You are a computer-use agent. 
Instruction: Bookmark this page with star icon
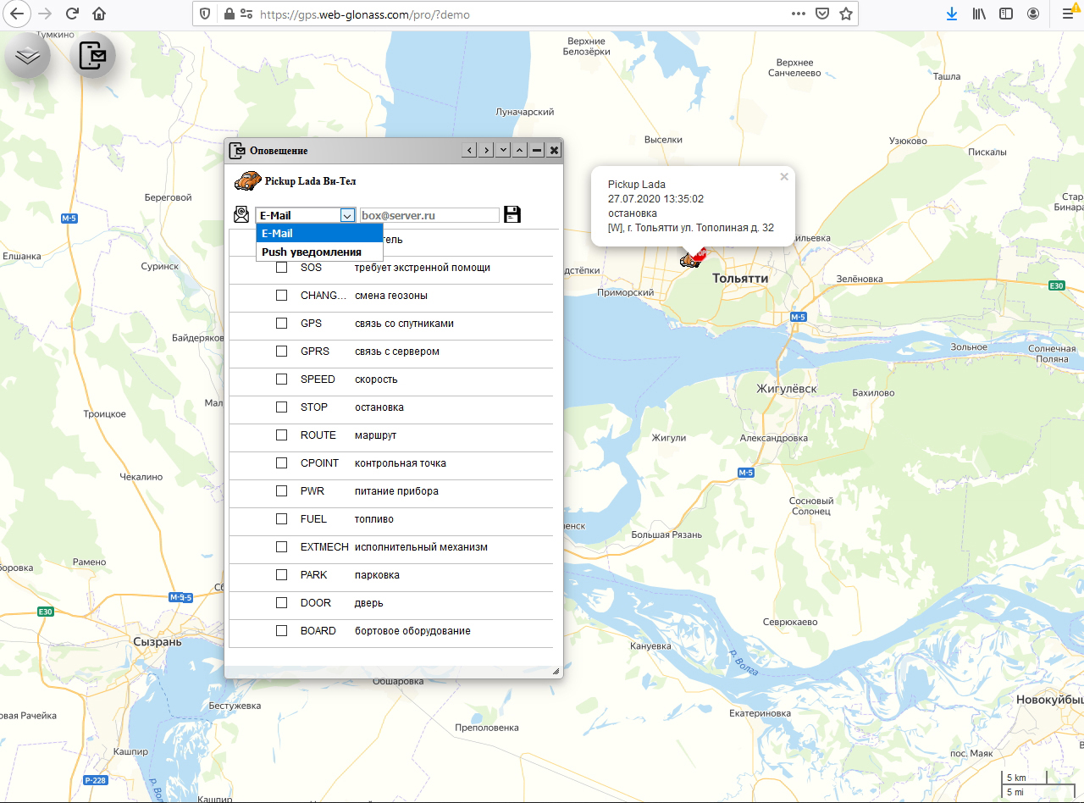pyautogui.click(x=845, y=14)
